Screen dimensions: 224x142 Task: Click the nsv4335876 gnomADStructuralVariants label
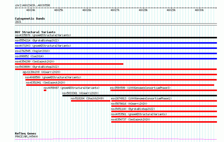point(43,35)
